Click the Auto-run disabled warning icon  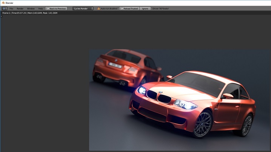point(99,8)
